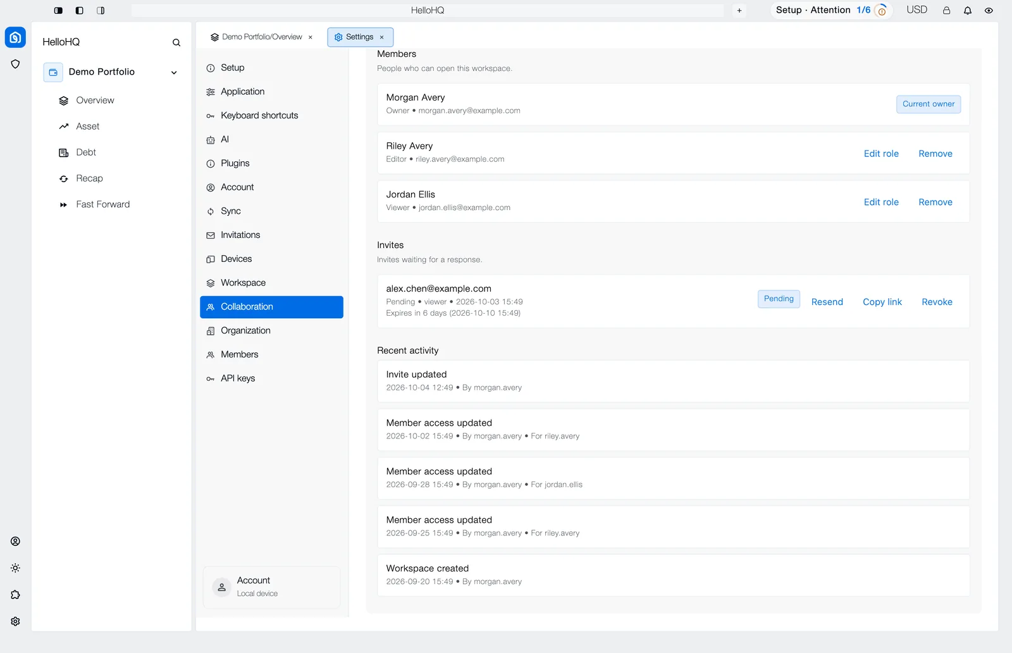1012x653 pixels.
Task: Open the Invitations settings section
Action: [x=271, y=235]
